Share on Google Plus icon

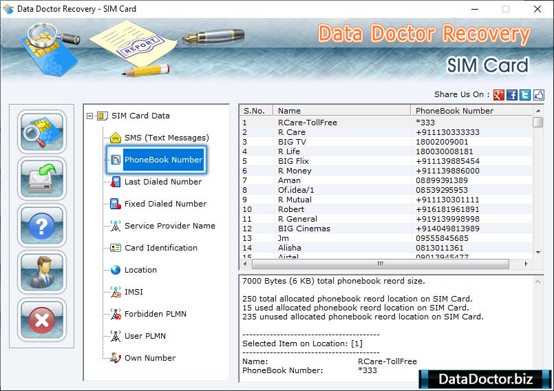coord(499,95)
